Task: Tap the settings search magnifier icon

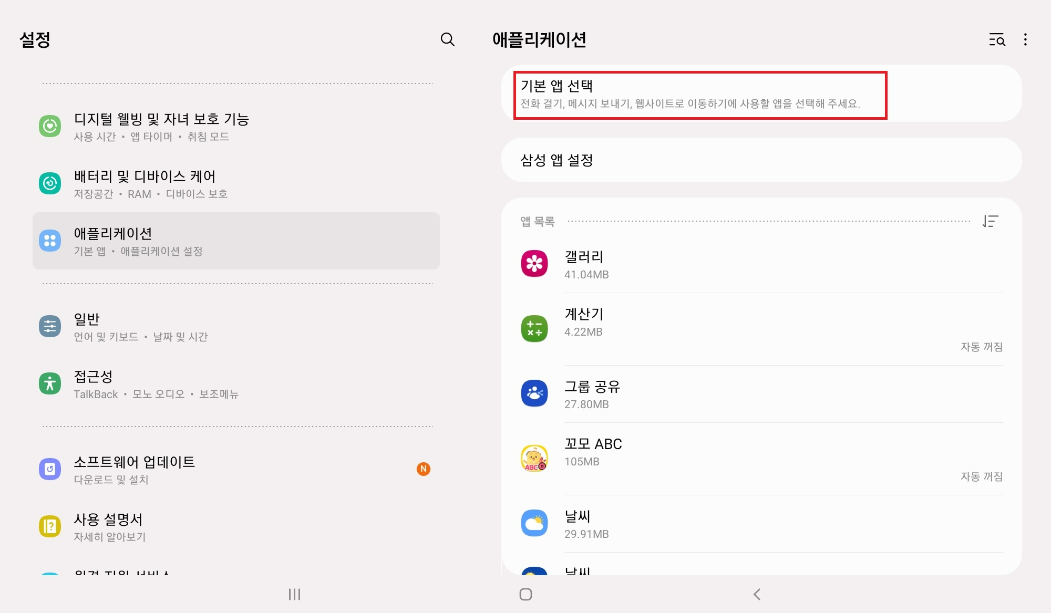Action: coord(447,39)
